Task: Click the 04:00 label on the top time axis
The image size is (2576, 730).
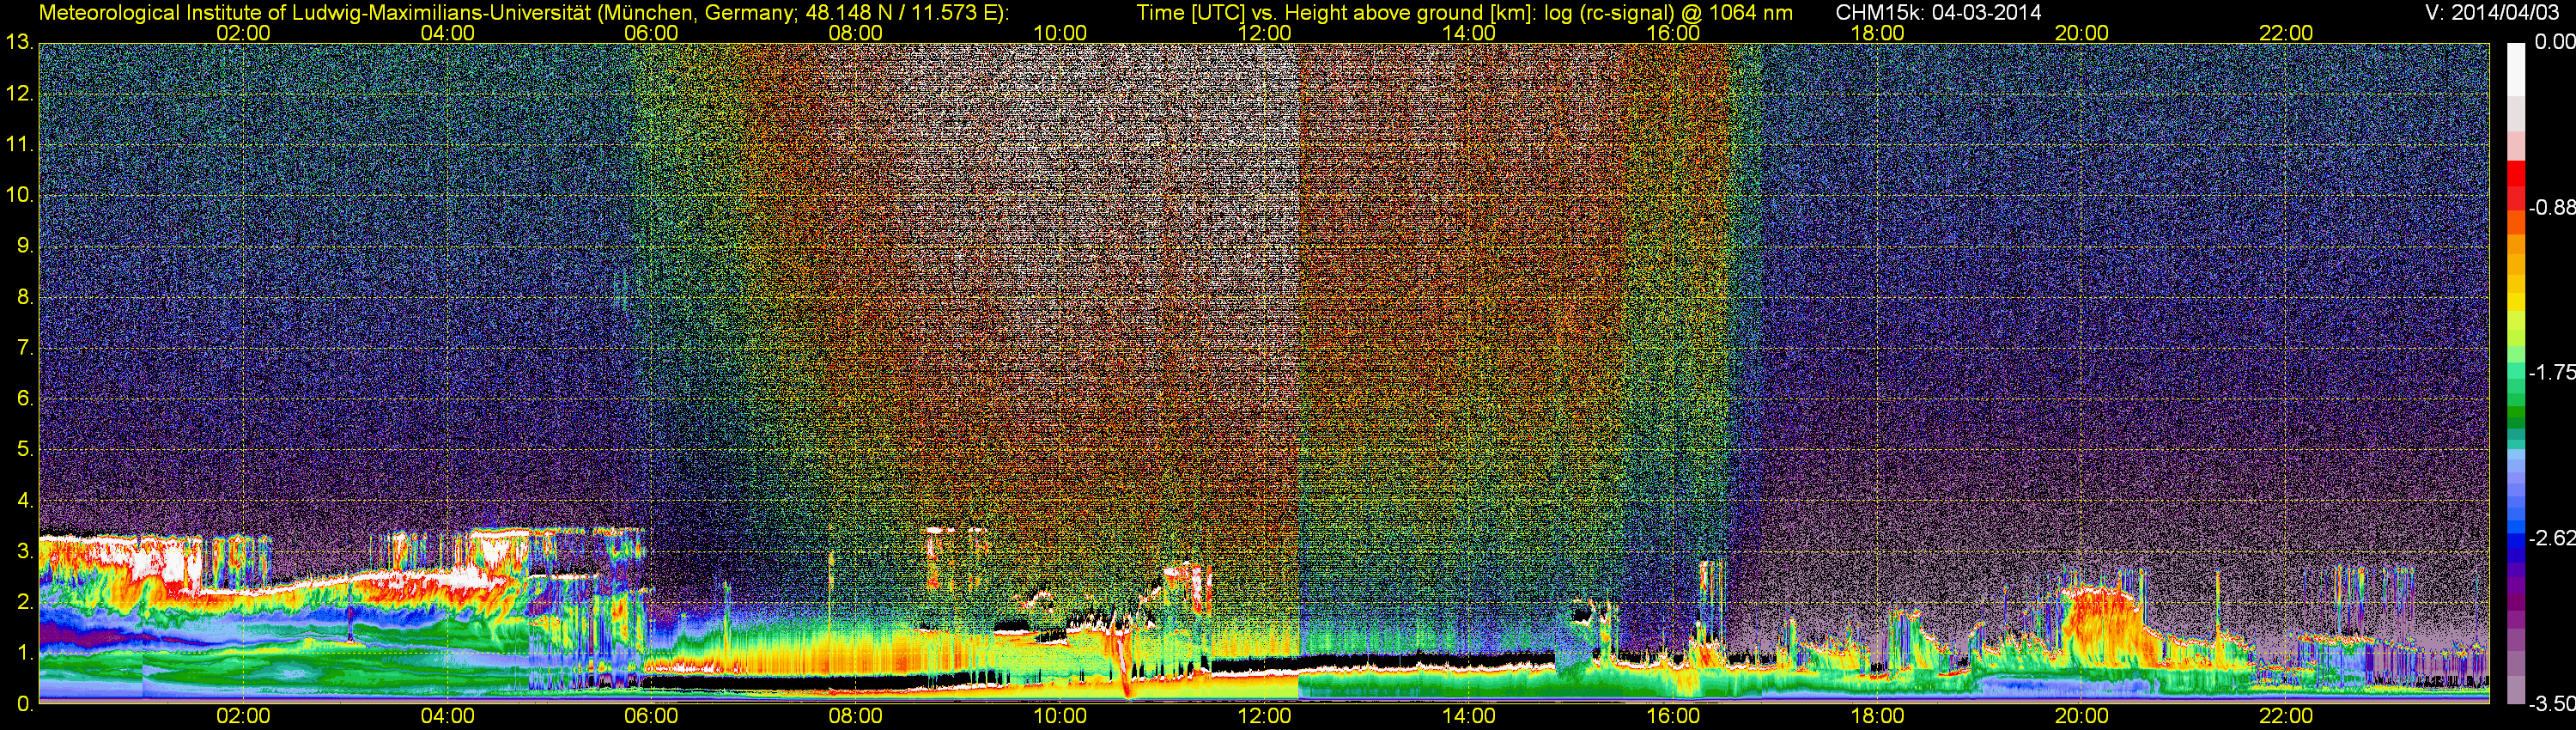Action: [x=447, y=33]
